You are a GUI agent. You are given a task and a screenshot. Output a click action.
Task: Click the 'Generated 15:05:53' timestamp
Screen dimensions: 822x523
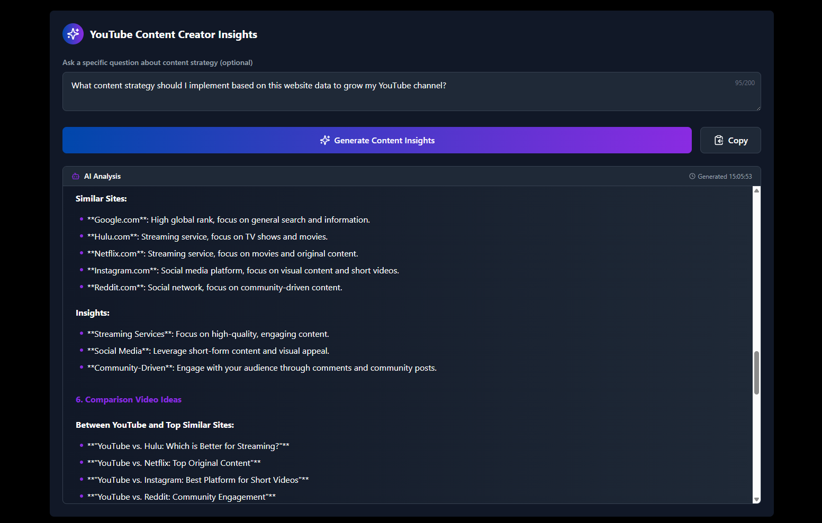coord(725,176)
